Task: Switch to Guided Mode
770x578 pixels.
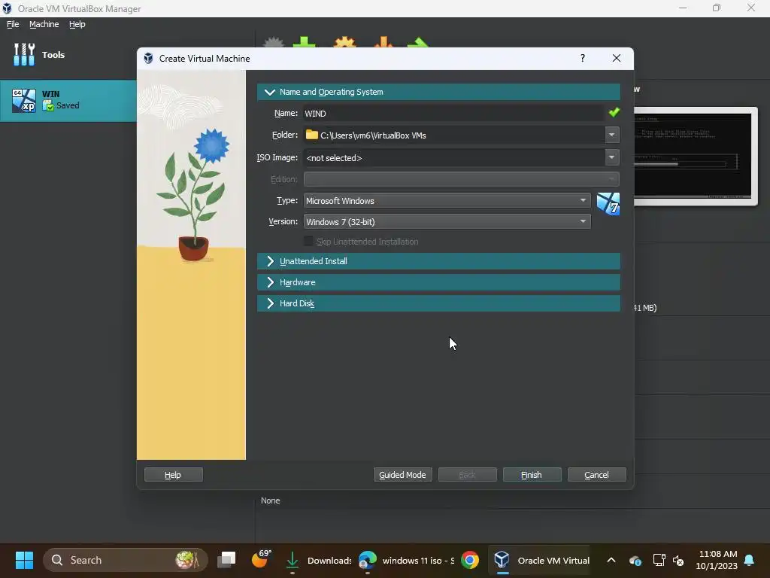Action: 403,475
